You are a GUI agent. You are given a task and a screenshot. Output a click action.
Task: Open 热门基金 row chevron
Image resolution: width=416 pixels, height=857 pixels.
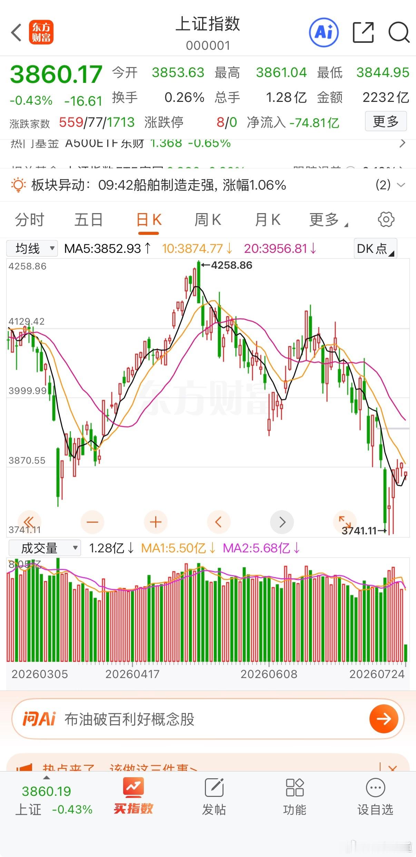point(402,143)
